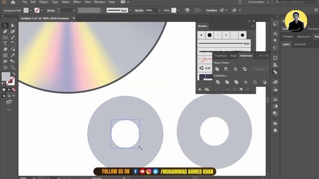Click the Minus Back pathfinder icon
Image resolution: width=319 pixels, height=179 pixels.
coord(264,82)
